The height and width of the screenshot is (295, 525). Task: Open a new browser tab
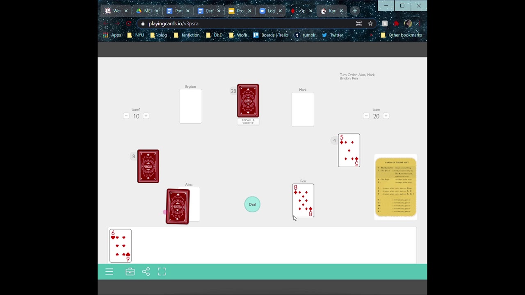(355, 11)
